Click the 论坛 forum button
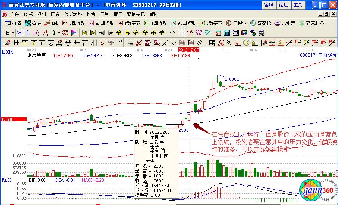 [x=283, y=5]
